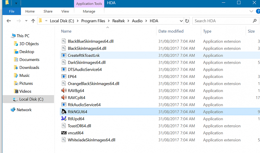
Task: Expand subfolders after Realtek breadcrumb
Action: 128,21
